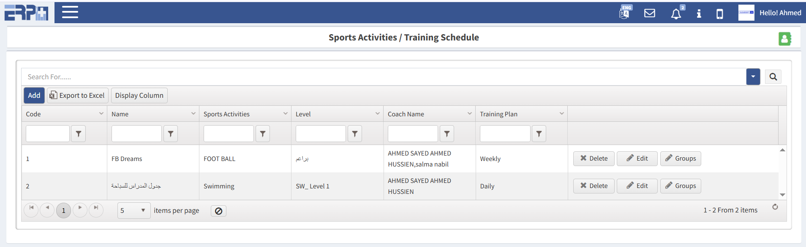Open Groups for the Swimming row

(680, 186)
